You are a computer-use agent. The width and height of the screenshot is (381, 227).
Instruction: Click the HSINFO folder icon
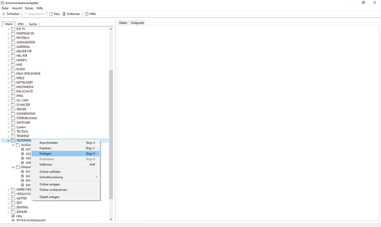tap(13, 60)
